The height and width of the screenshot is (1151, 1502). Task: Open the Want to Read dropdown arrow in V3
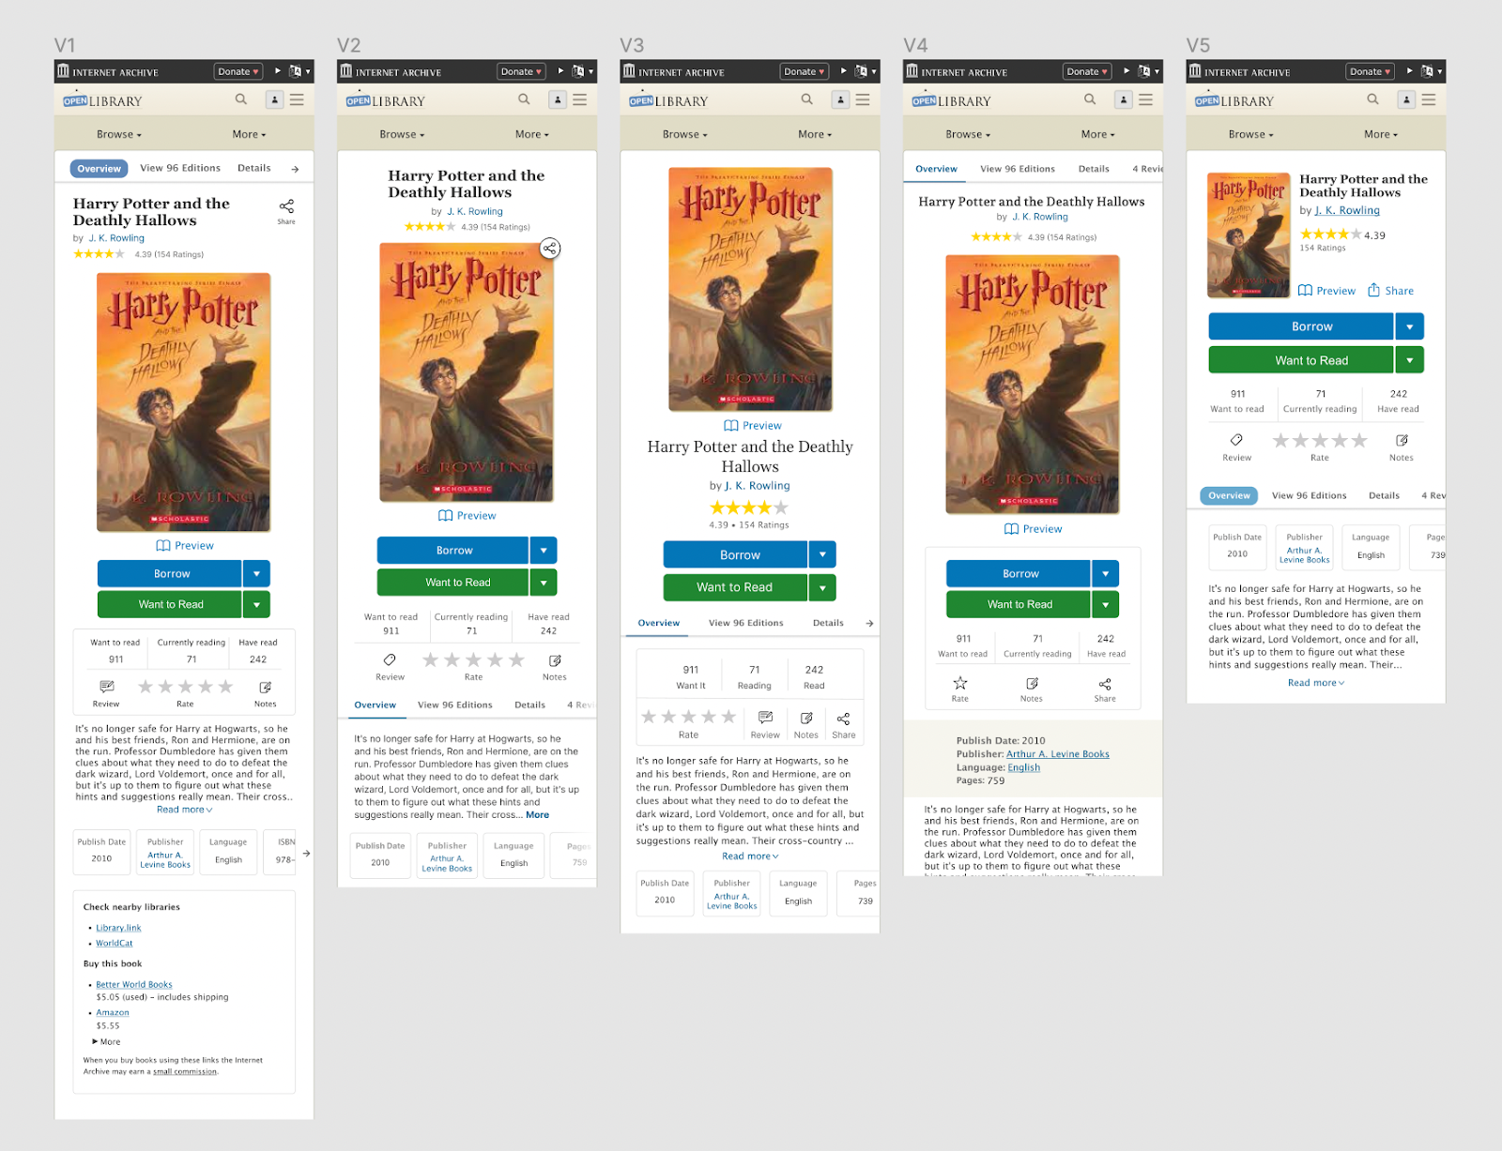coord(822,587)
